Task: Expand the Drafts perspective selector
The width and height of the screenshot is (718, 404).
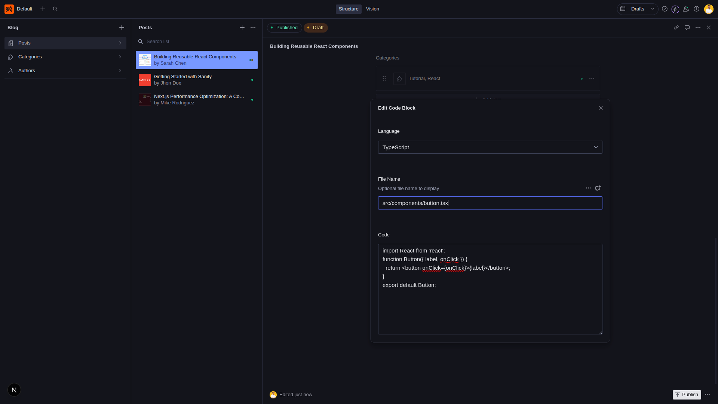Action: tap(653, 9)
